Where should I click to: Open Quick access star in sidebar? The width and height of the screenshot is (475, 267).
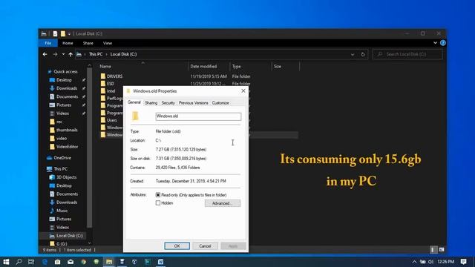click(x=50, y=72)
